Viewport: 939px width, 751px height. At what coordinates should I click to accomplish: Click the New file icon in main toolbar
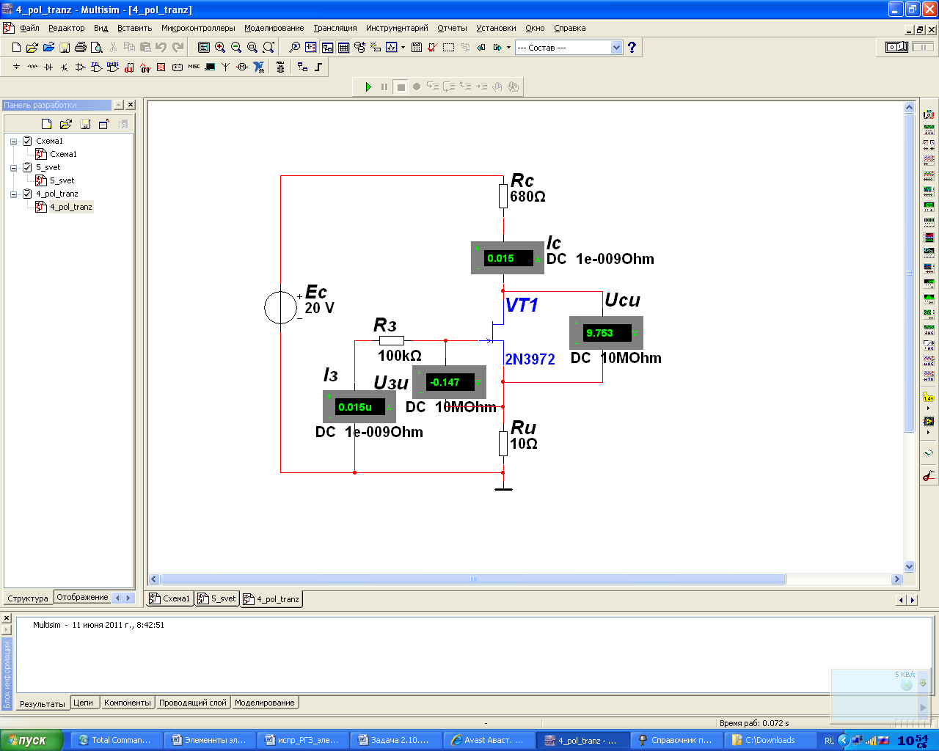[16, 47]
